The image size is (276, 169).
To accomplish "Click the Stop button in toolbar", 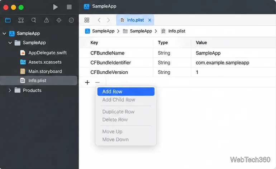I will (x=69, y=7).
